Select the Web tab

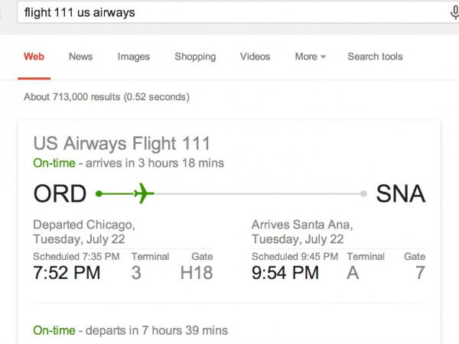pyautogui.click(x=34, y=57)
